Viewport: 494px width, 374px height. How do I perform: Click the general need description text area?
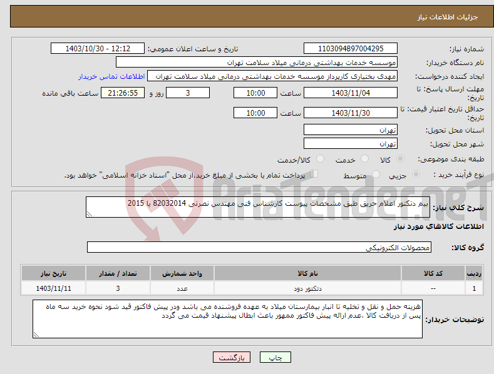pos(258,207)
